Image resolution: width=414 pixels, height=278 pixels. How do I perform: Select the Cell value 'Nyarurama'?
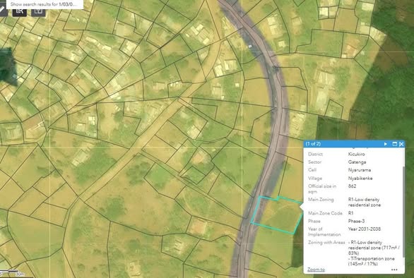pos(360,170)
